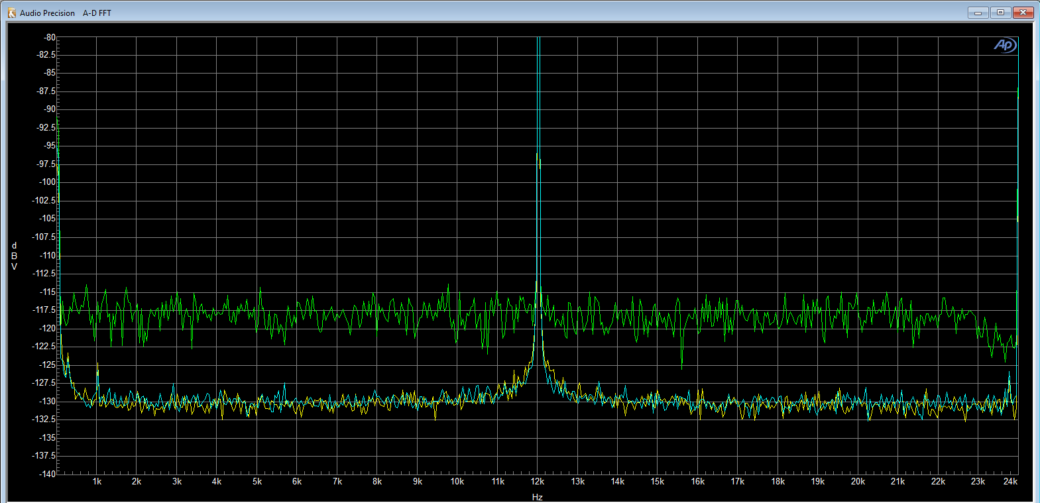The height and width of the screenshot is (503, 1040).
Task: Click the '-127.5' y-axis value
Action: click(x=44, y=382)
